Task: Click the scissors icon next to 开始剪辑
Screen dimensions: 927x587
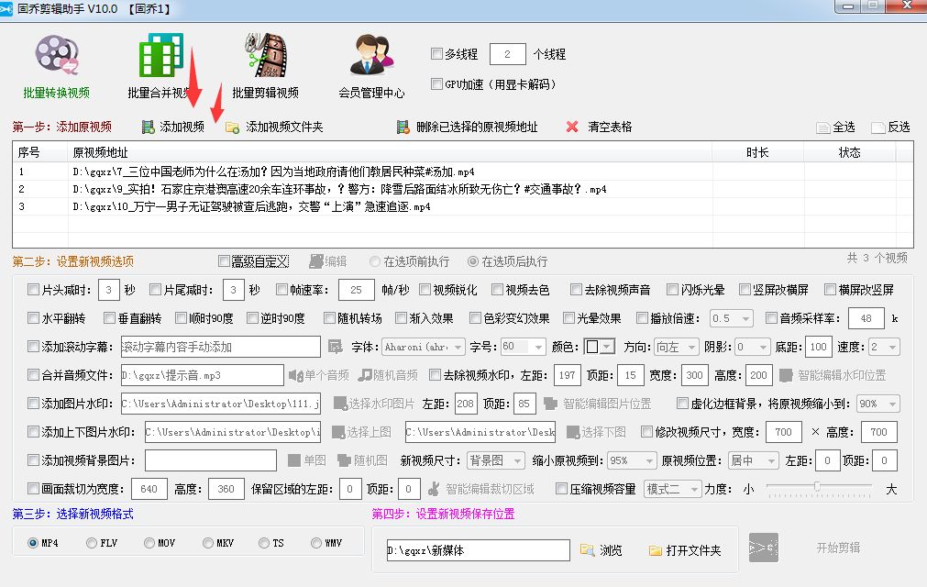Action: (x=763, y=548)
